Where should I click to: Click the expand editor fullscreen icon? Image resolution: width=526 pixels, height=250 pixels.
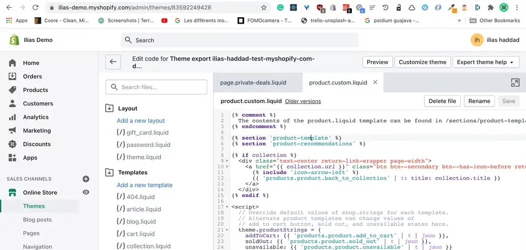[515, 82]
